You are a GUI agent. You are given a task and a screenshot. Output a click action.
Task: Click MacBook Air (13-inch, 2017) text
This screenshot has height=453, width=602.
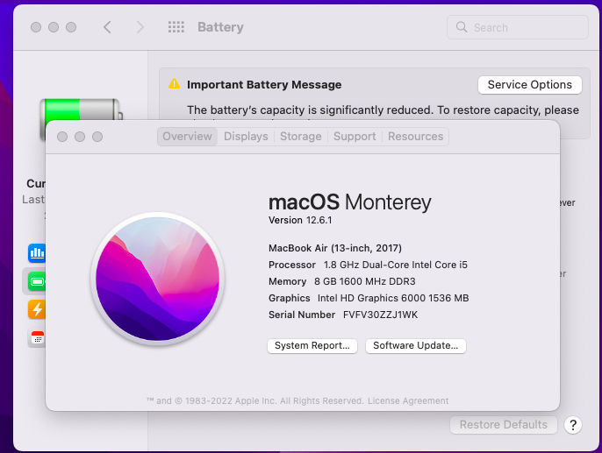(x=335, y=248)
